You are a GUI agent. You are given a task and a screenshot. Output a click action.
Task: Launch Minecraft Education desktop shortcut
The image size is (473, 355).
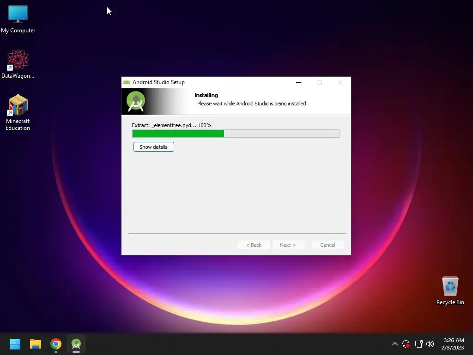(x=18, y=112)
